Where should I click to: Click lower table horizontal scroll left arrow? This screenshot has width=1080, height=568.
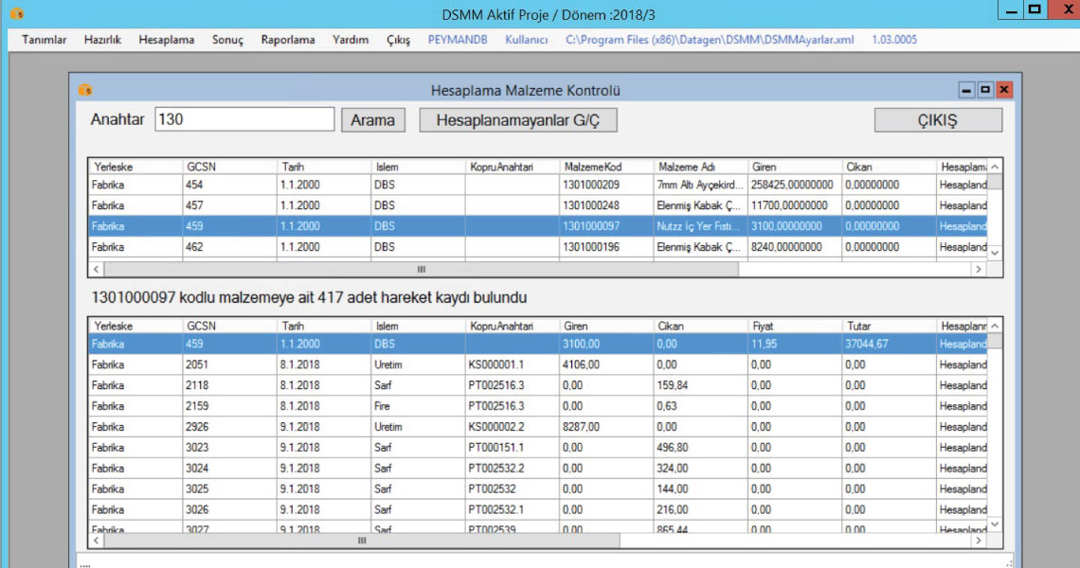97,541
